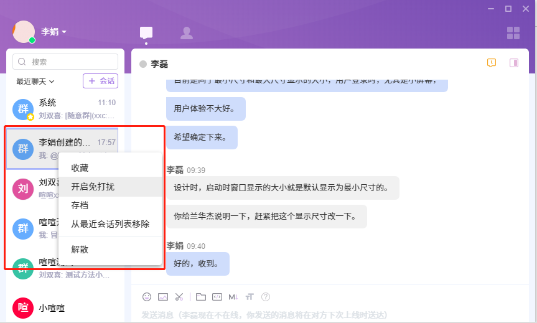
Task: Open the apps grid icon
Action: point(513,33)
